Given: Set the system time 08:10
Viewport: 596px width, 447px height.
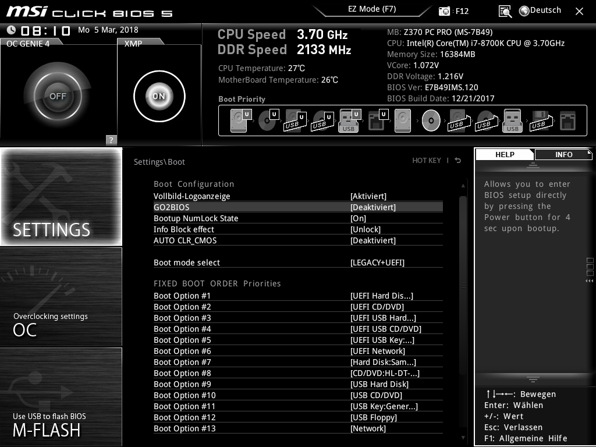Looking at the screenshot, I should (45, 31).
